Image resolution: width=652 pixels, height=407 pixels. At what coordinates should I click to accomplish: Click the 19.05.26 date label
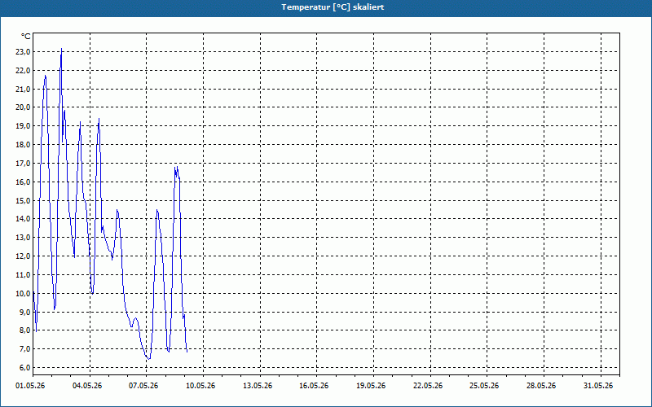click(x=371, y=386)
